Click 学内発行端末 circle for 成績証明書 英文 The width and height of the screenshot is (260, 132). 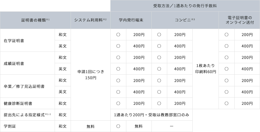point(118,69)
